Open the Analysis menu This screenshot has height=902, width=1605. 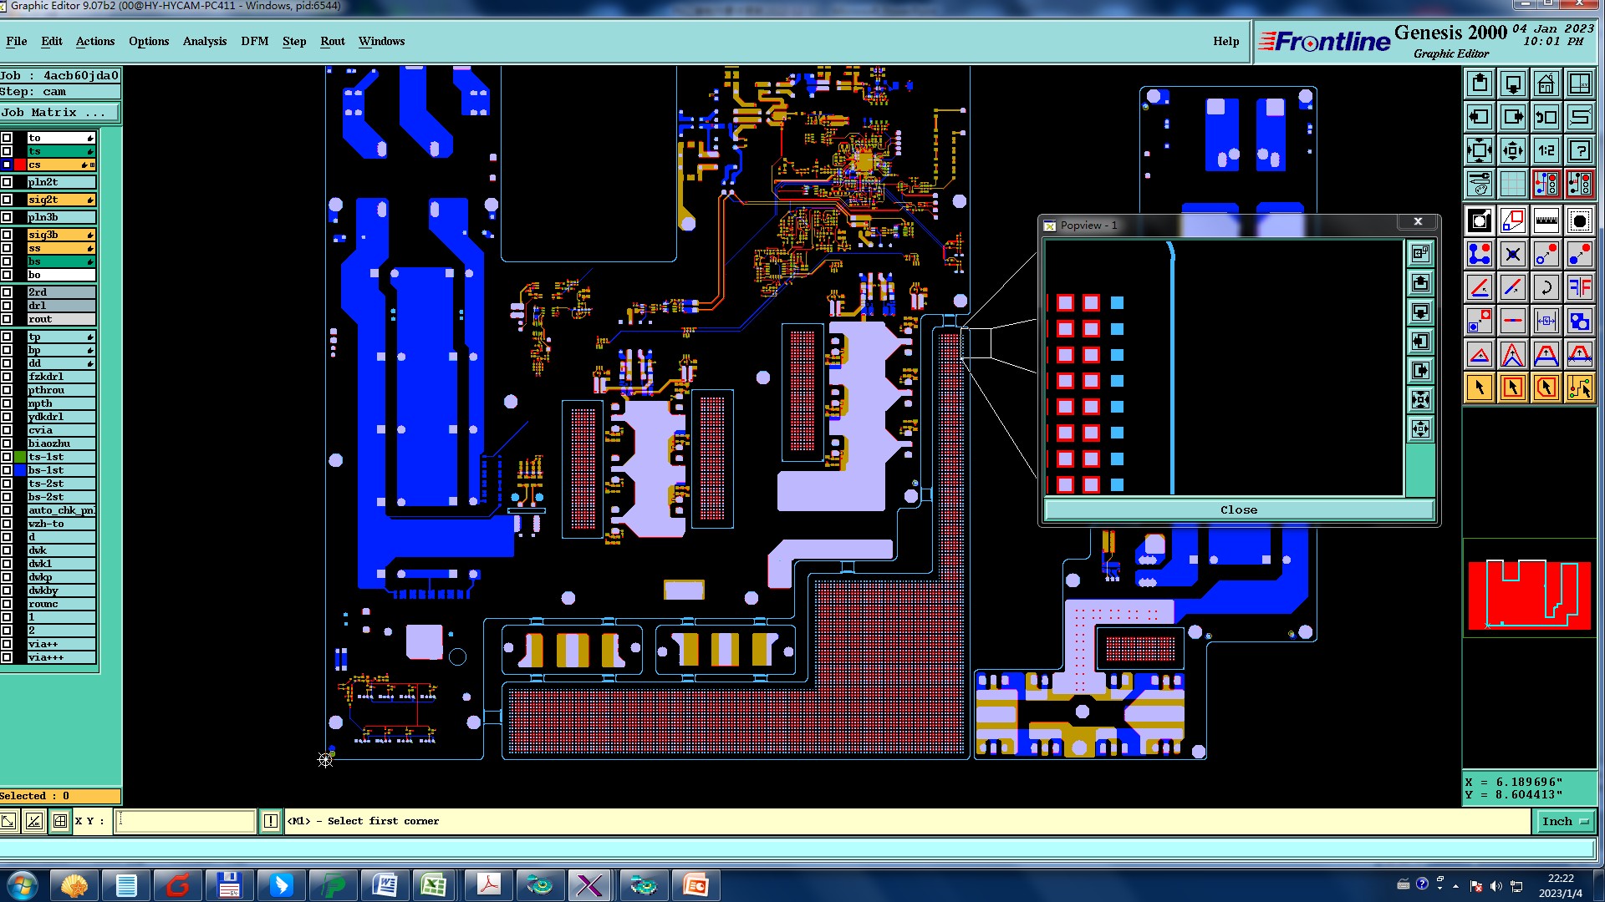tap(204, 41)
